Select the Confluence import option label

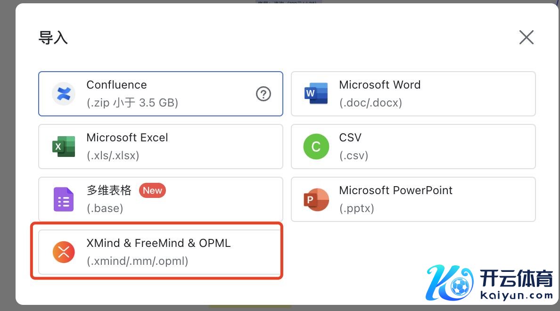(x=116, y=85)
